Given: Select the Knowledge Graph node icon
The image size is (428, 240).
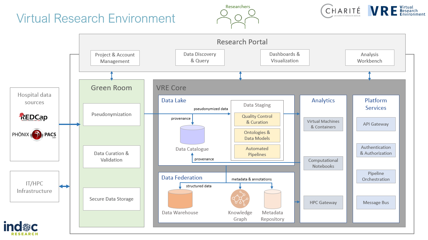Looking at the screenshot, I should click(x=240, y=198).
